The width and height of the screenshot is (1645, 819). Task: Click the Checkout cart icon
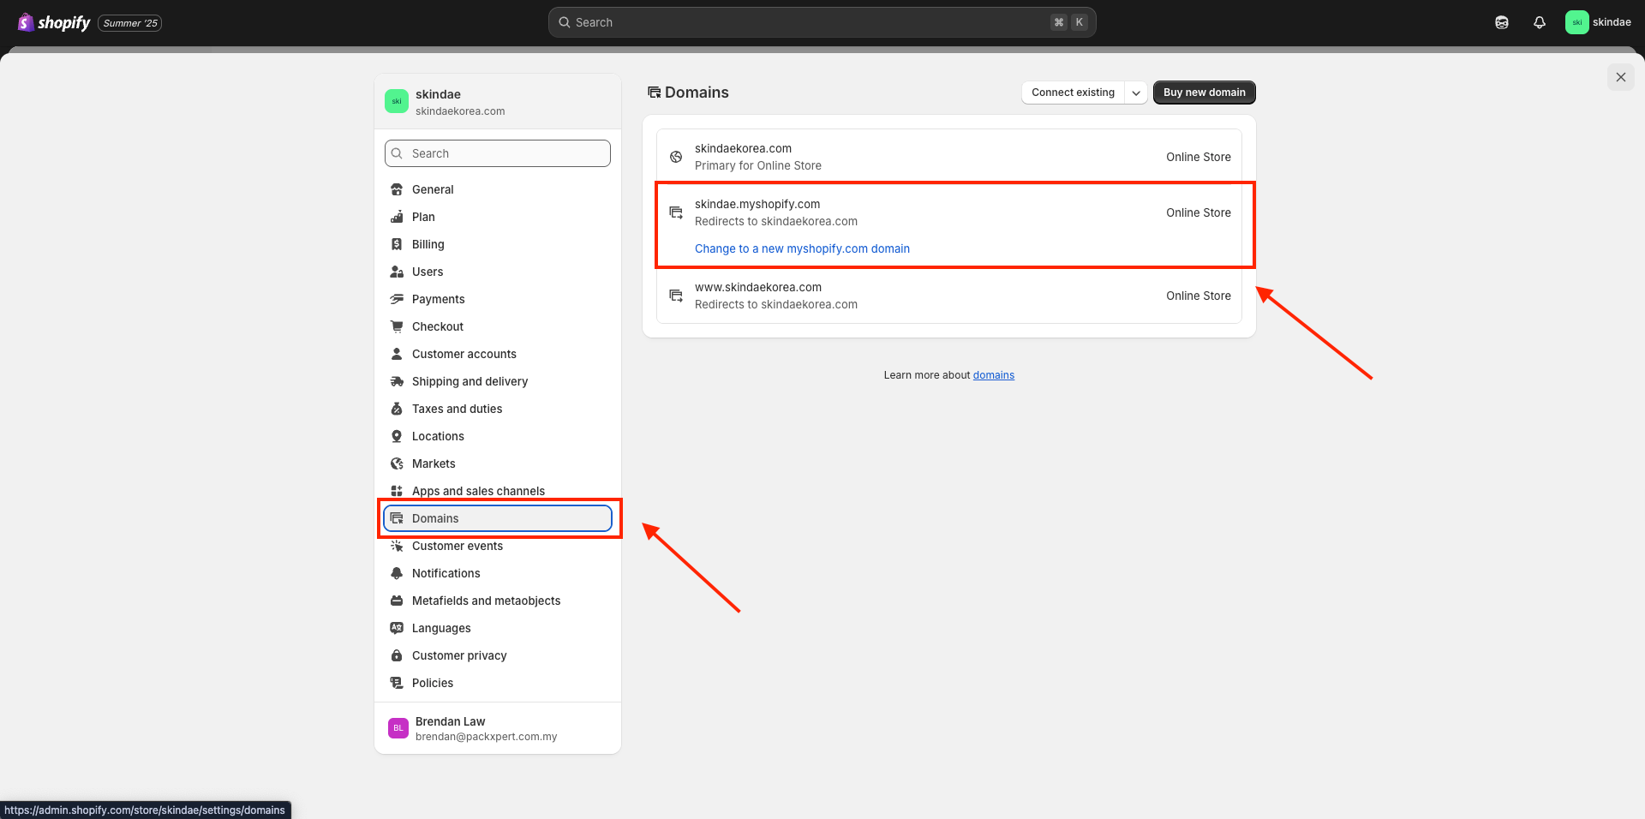[x=397, y=326]
